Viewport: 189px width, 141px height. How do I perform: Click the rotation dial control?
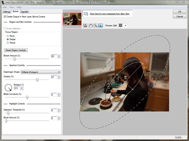point(9,87)
